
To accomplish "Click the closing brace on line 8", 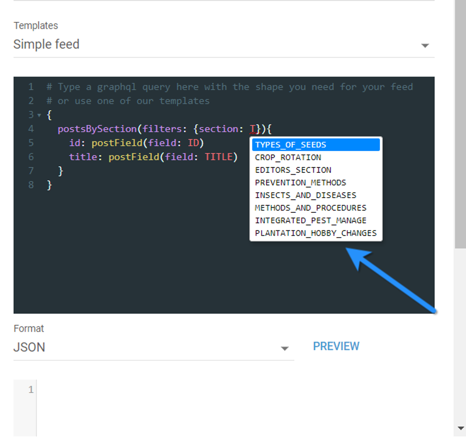I will pyautogui.click(x=49, y=185).
